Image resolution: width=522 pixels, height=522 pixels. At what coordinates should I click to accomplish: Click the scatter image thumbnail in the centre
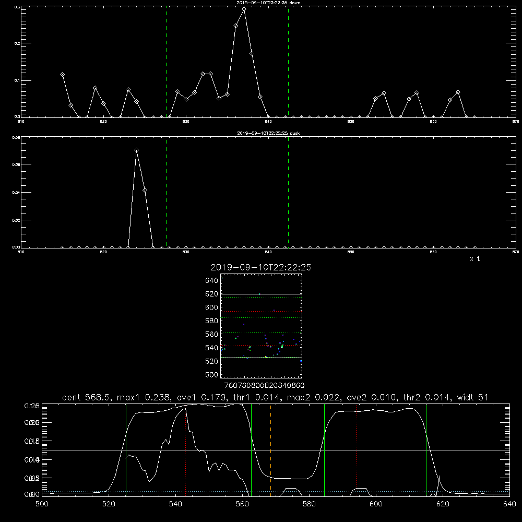[262, 326]
